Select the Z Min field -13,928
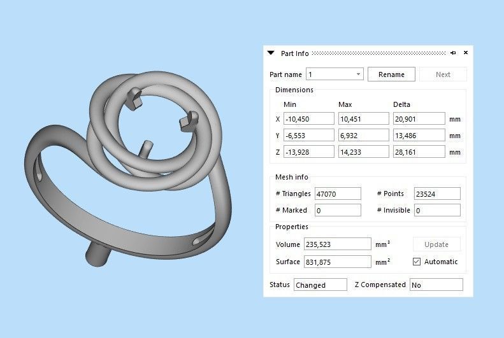 click(308, 152)
